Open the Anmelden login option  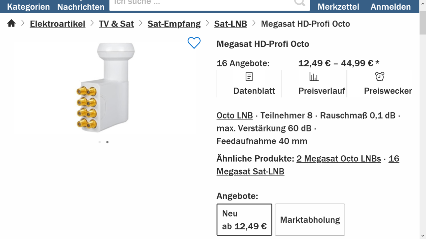[x=390, y=6]
